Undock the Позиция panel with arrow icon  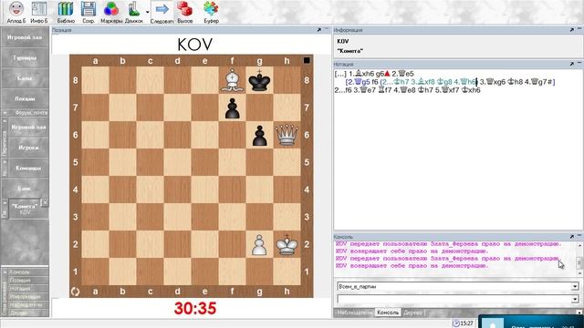[319, 30]
